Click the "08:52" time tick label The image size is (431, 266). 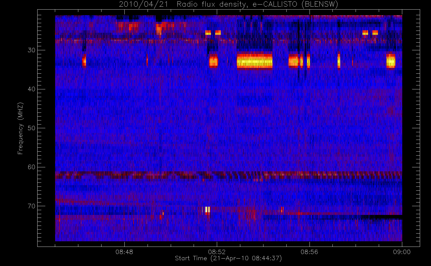pos(217,252)
